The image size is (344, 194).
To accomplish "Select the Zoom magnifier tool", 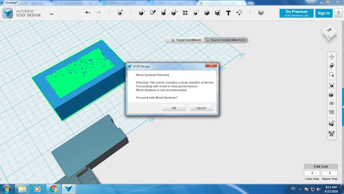I will coord(332,74).
